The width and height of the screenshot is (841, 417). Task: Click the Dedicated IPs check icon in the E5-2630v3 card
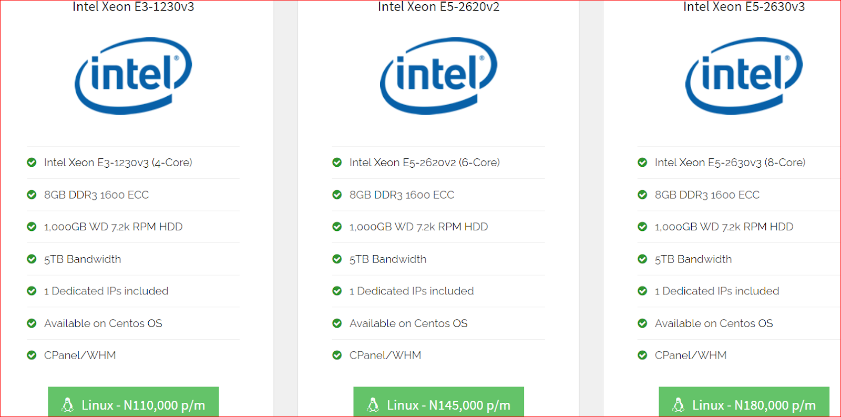tap(642, 291)
